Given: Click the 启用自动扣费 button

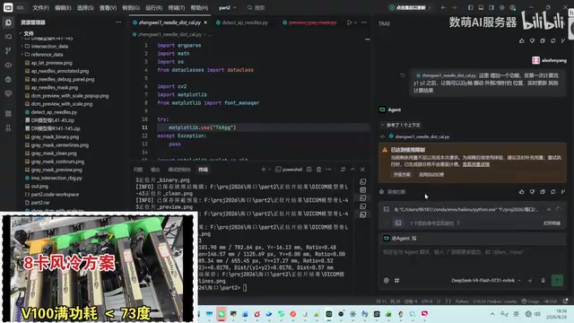Looking at the screenshot, I should click(x=431, y=175).
